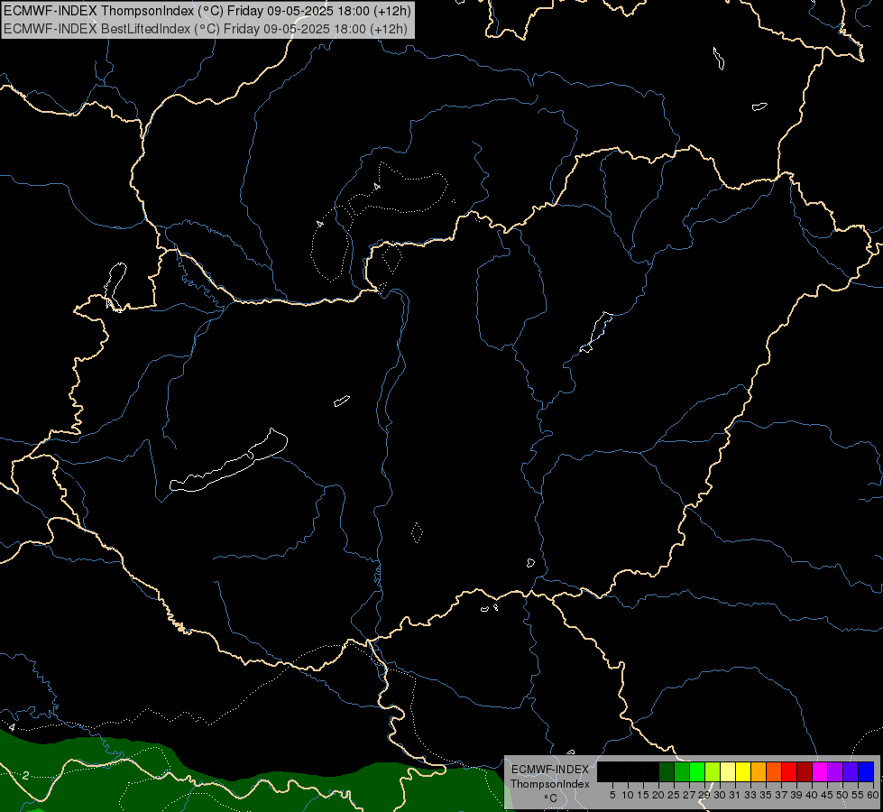Click legend tick value 45
The image size is (883, 812).
[x=827, y=795]
